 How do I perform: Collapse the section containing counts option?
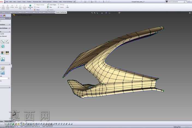tap(10, 32)
